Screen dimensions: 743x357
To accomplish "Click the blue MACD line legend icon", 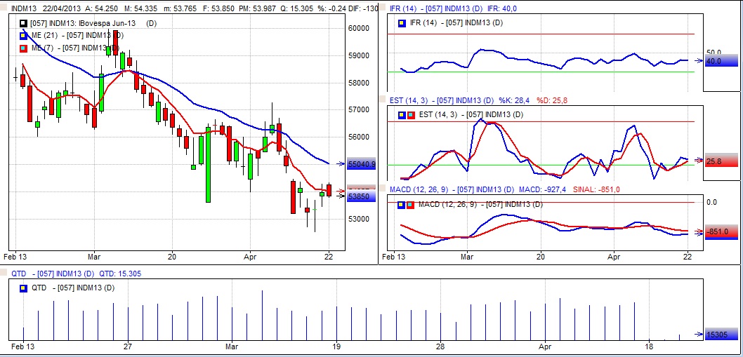I will [x=402, y=205].
